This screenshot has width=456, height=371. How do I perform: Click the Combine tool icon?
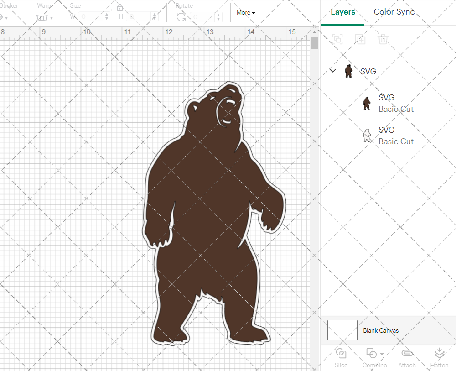click(x=371, y=353)
